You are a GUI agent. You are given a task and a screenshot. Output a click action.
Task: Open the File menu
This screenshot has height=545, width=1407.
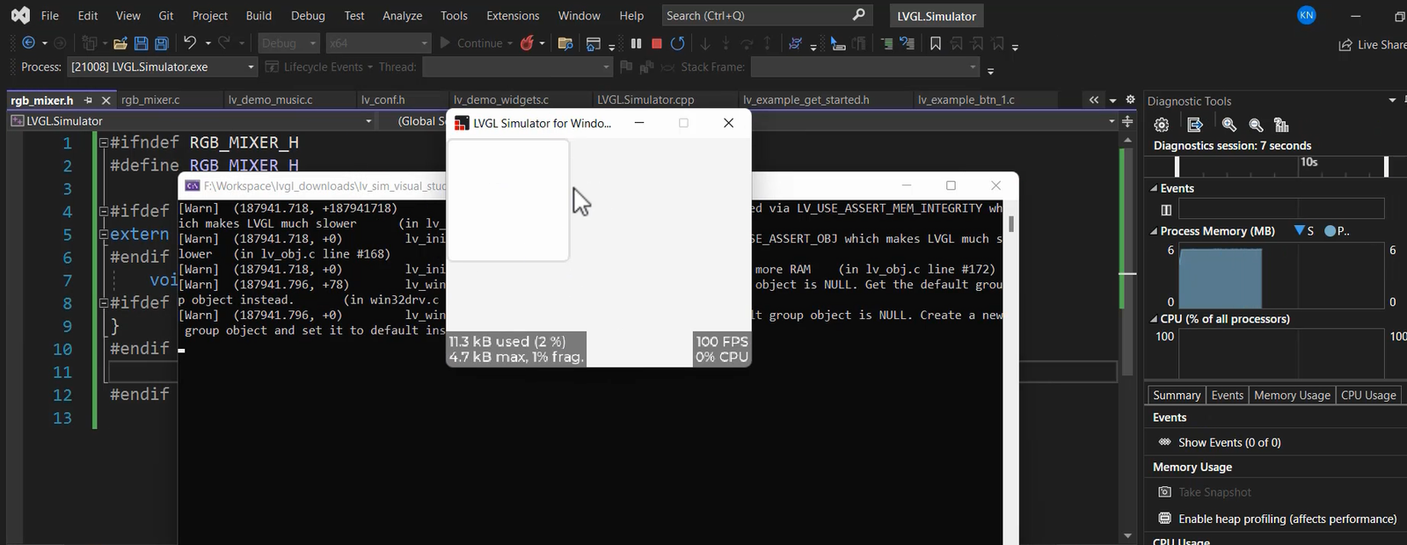[x=50, y=15]
